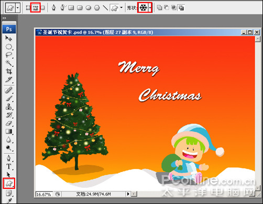
Task: Select the Notes tool
Action: [x=9, y=193]
